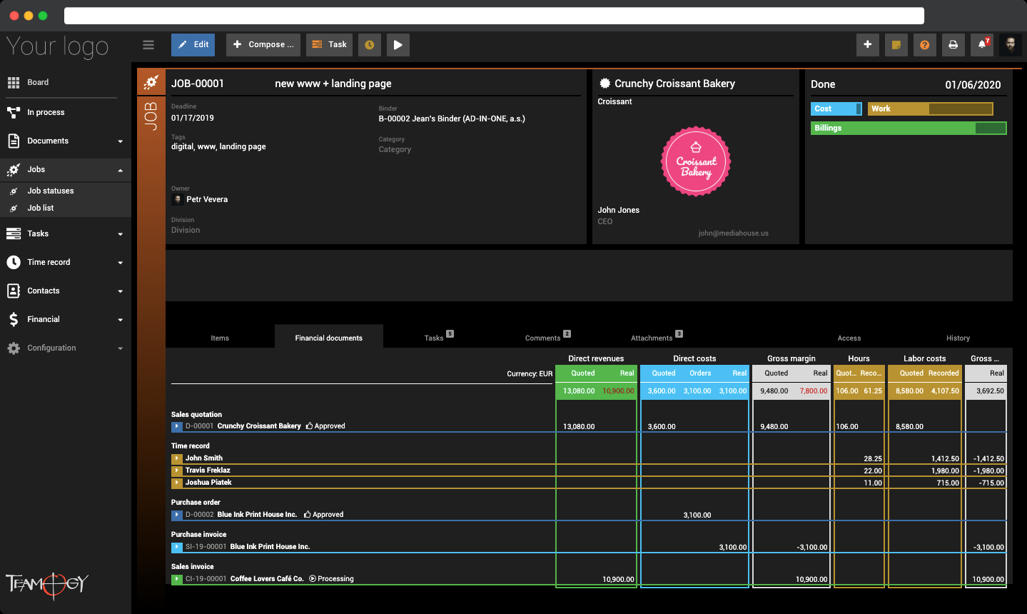Click the Edit button
1027x614 pixels.
click(193, 45)
